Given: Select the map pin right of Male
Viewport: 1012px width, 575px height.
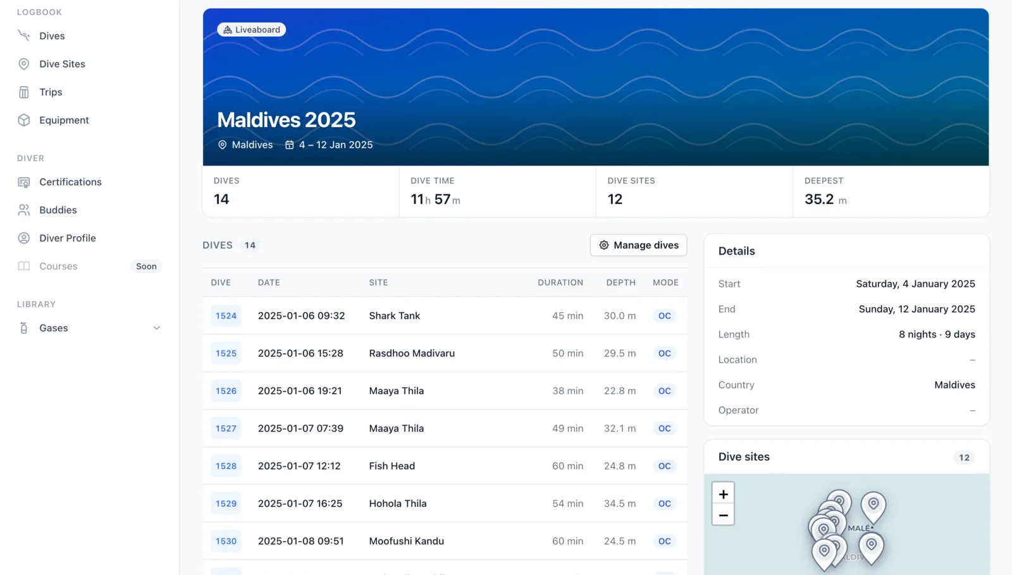Looking at the screenshot, I should click(x=873, y=507).
